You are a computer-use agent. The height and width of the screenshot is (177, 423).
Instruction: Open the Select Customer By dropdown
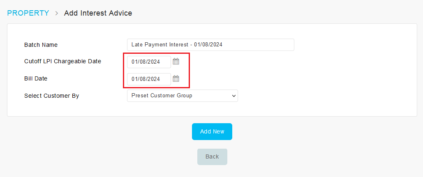(x=182, y=96)
